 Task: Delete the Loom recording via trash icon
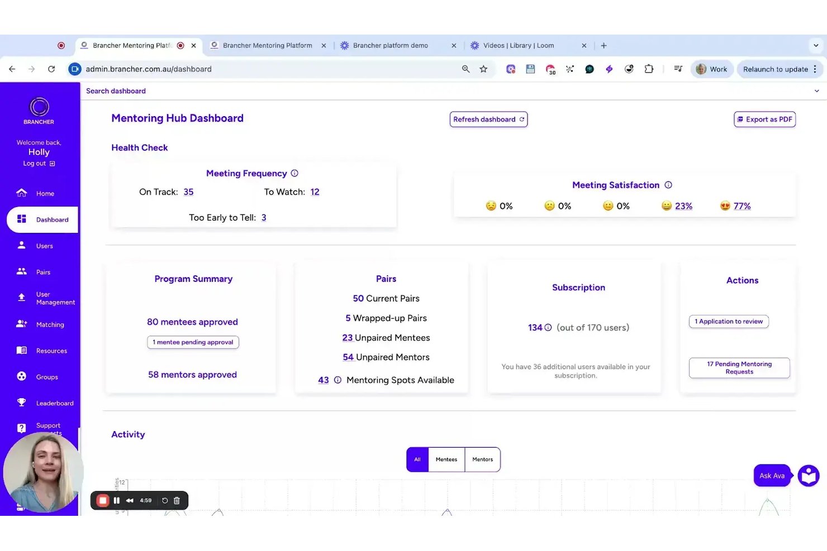point(177,501)
